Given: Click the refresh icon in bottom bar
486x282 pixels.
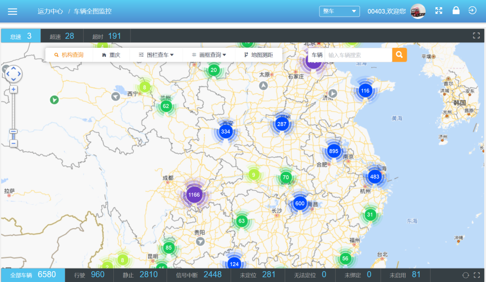Looking at the screenshot, I should point(466,275).
